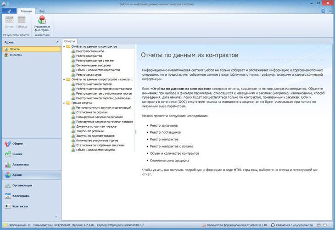Go to the Контакты section

point(20,206)
